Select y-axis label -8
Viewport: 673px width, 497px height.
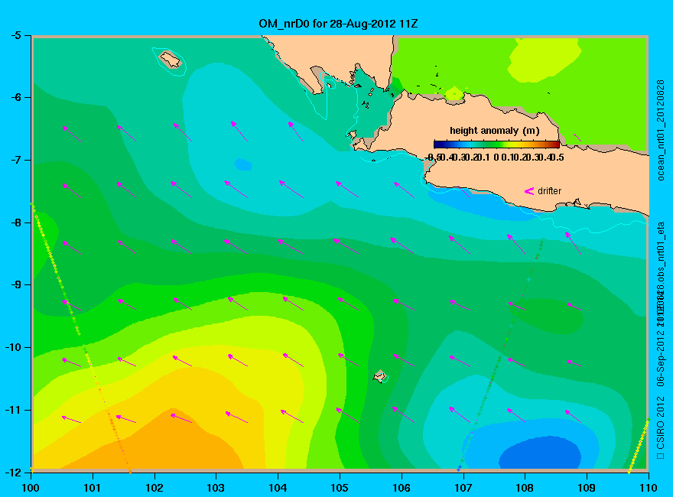click(15, 223)
